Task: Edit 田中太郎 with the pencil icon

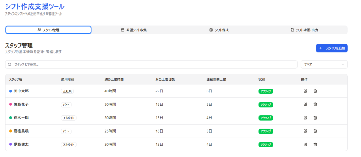Action: coord(305,91)
